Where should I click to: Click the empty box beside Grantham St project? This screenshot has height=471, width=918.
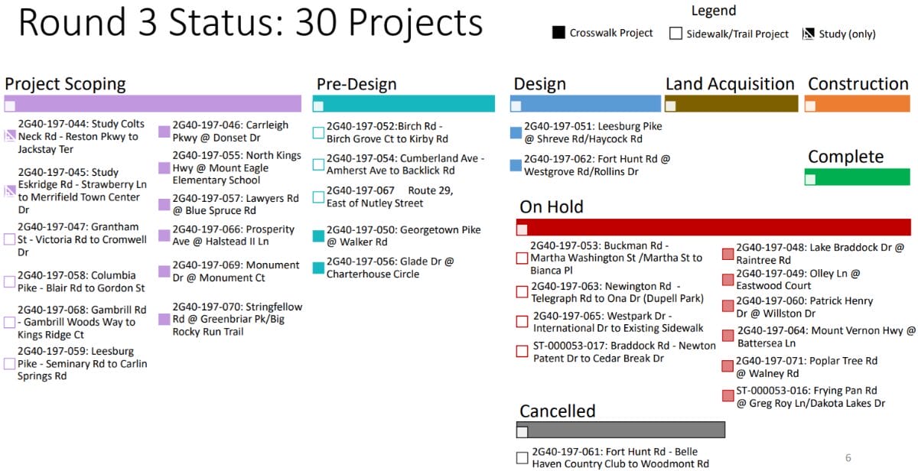[x=10, y=239]
